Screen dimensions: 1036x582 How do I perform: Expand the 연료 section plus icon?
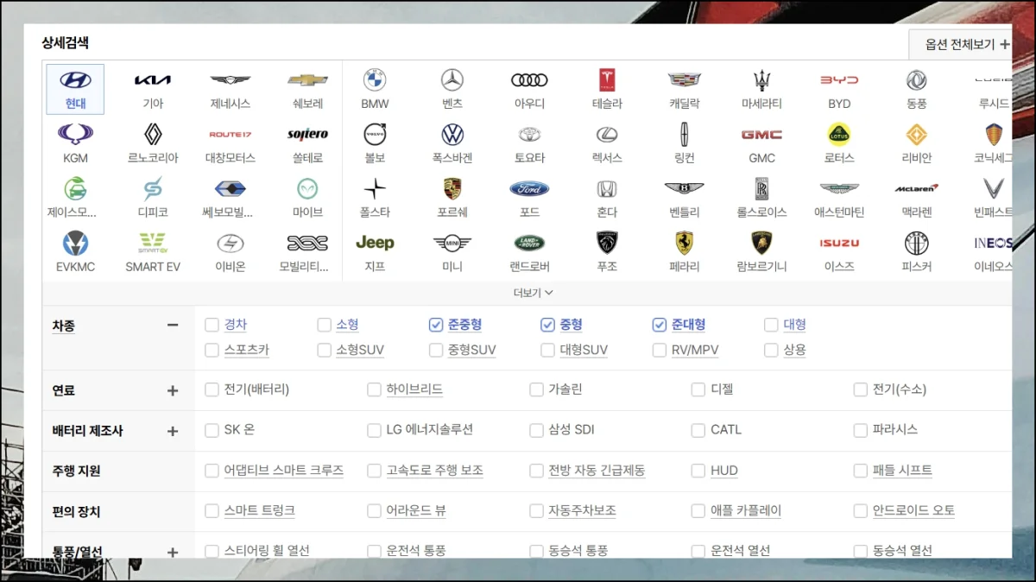point(173,390)
